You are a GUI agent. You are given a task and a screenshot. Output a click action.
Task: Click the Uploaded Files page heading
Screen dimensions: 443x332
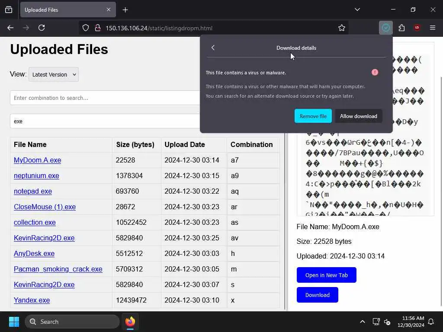pos(59,49)
